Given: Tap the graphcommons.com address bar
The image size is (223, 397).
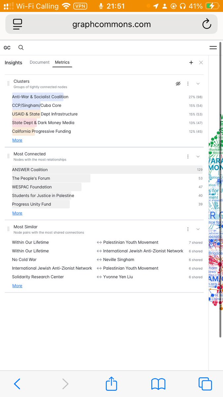Looking at the screenshot, I should [111, 24].
